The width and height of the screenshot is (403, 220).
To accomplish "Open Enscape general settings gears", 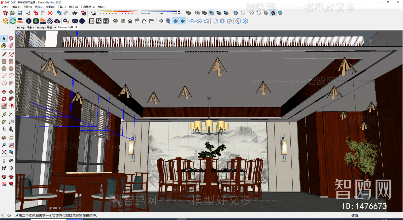I will [66, 21].
